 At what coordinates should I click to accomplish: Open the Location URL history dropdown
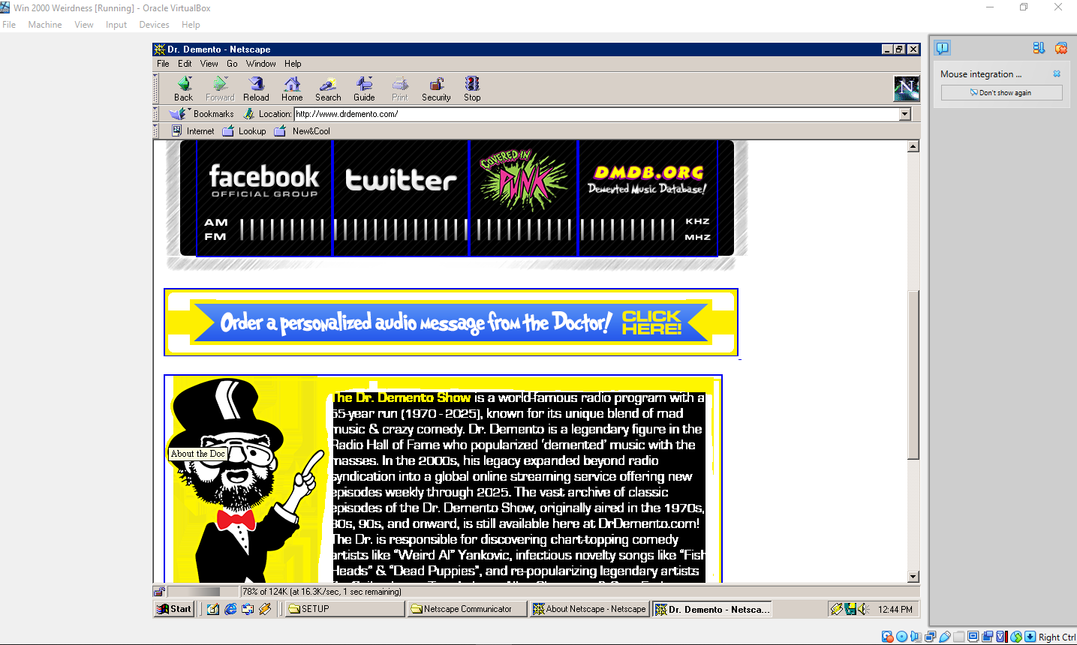click(904, 114)
